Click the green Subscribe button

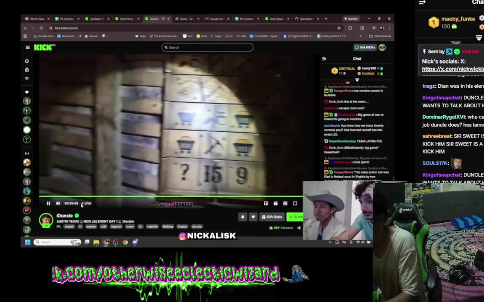295,217
